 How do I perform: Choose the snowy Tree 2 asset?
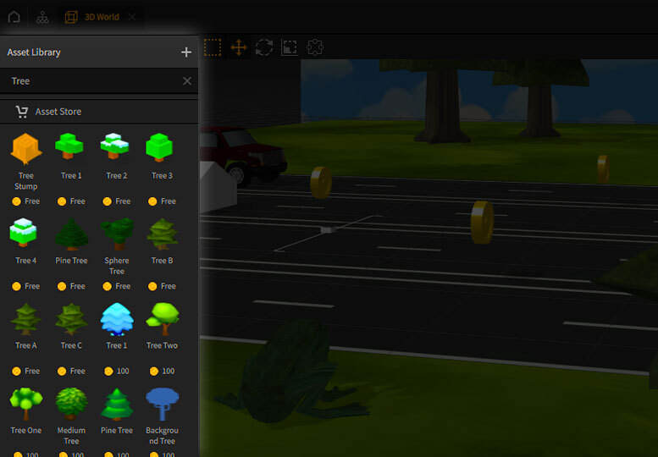tap(116, 147)
